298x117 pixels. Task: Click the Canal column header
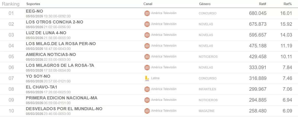click(x=148, y=4)
